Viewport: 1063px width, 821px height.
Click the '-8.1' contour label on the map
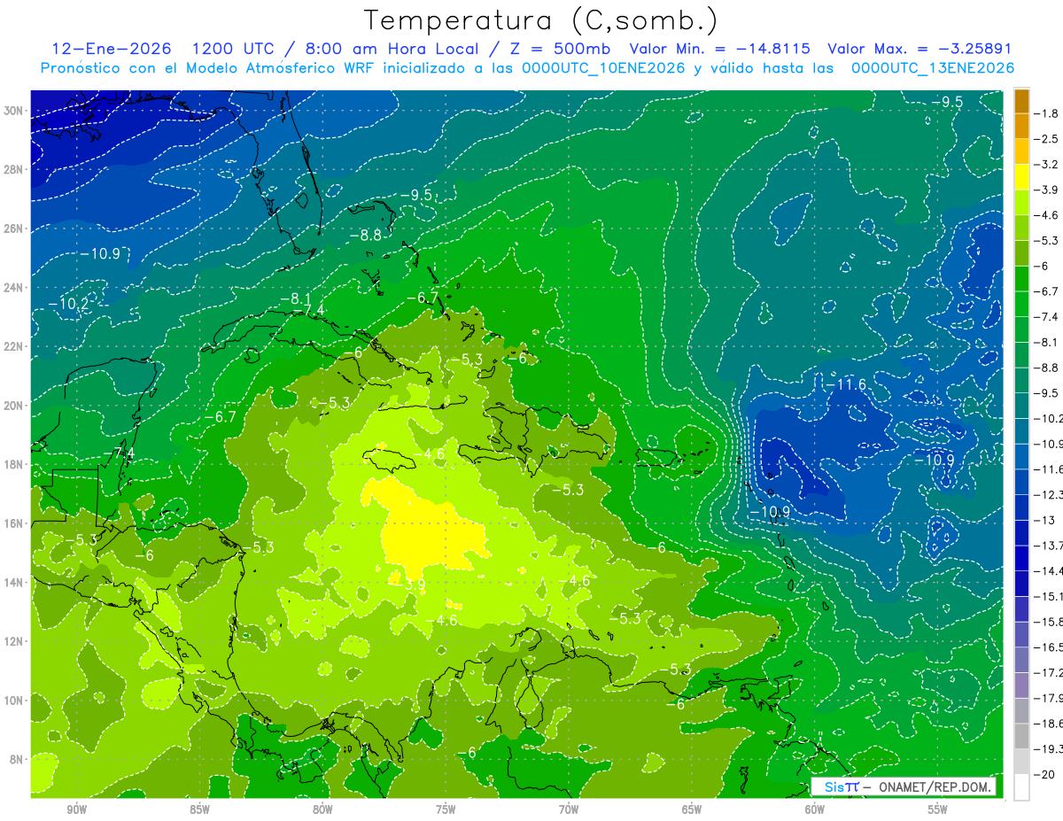(295, 299)
